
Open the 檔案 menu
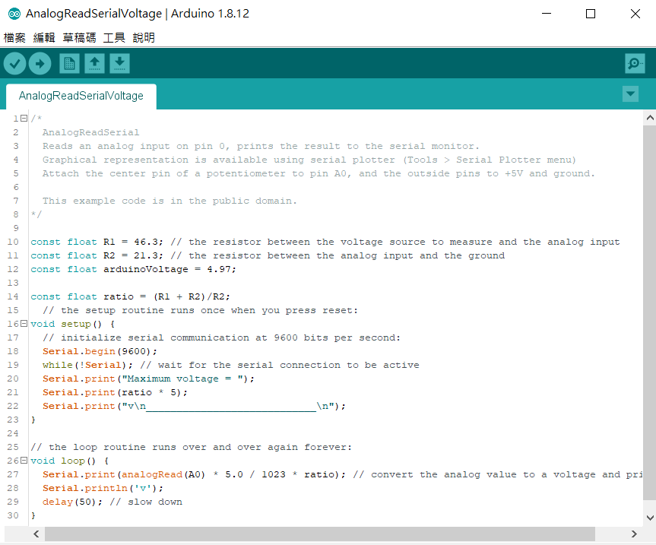(x=14, y=37)
